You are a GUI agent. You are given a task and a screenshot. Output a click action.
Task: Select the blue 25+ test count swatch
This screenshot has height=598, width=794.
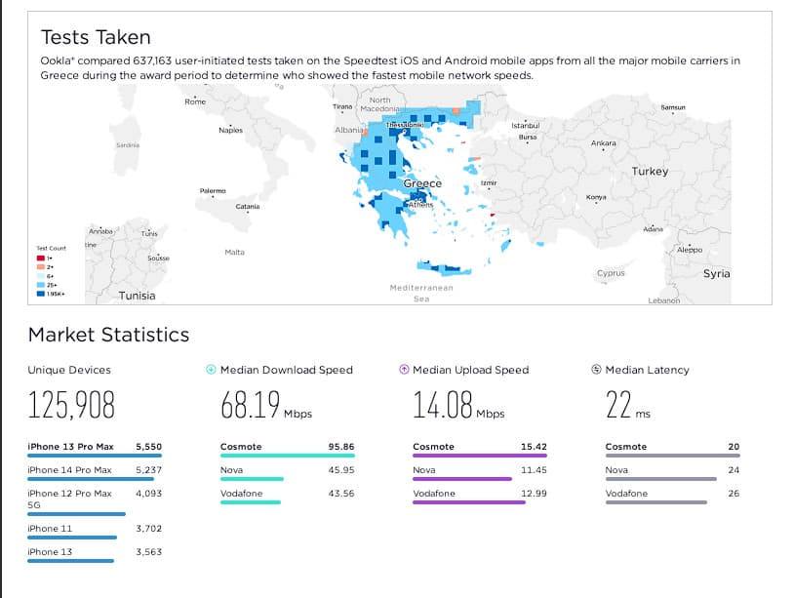(41, 285)
